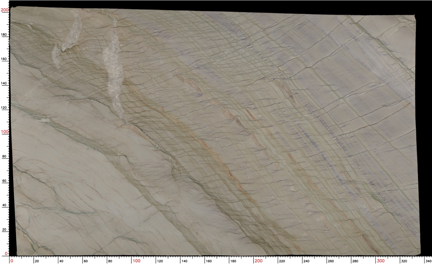The height and width of the screenshot is (265, 432).
Task: Click '40' on the horizontal ruler
Action: 61,261
